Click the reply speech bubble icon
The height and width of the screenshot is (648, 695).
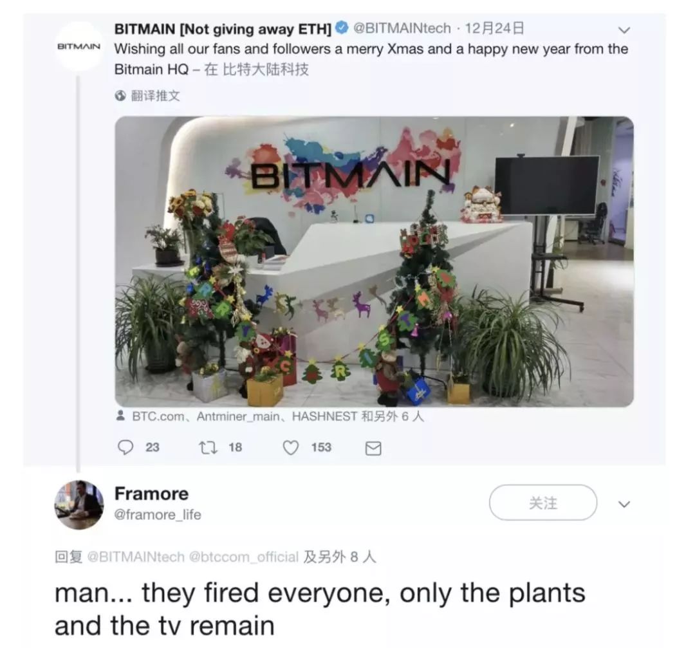click(127, 447)
